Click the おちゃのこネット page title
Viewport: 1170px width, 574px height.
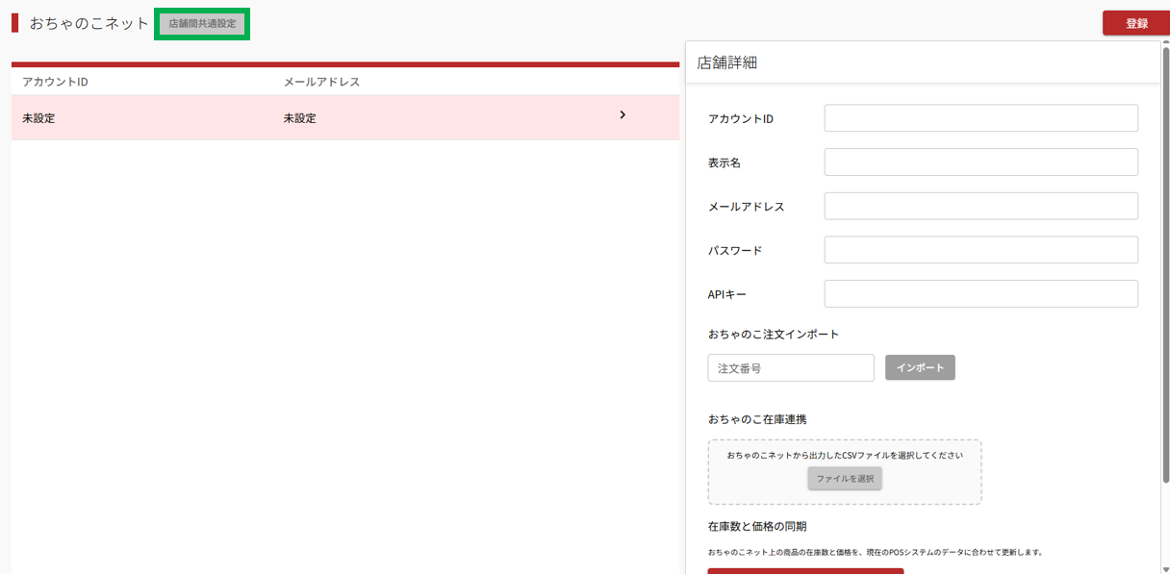[x=89, y=23]
